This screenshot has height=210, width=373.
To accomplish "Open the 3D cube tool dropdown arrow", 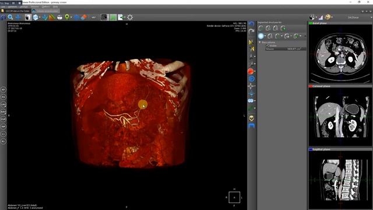I will (x=40, y=17).
